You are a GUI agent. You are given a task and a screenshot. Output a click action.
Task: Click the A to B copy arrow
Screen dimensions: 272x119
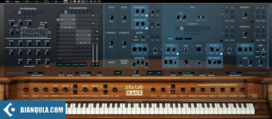pos(87,1)
